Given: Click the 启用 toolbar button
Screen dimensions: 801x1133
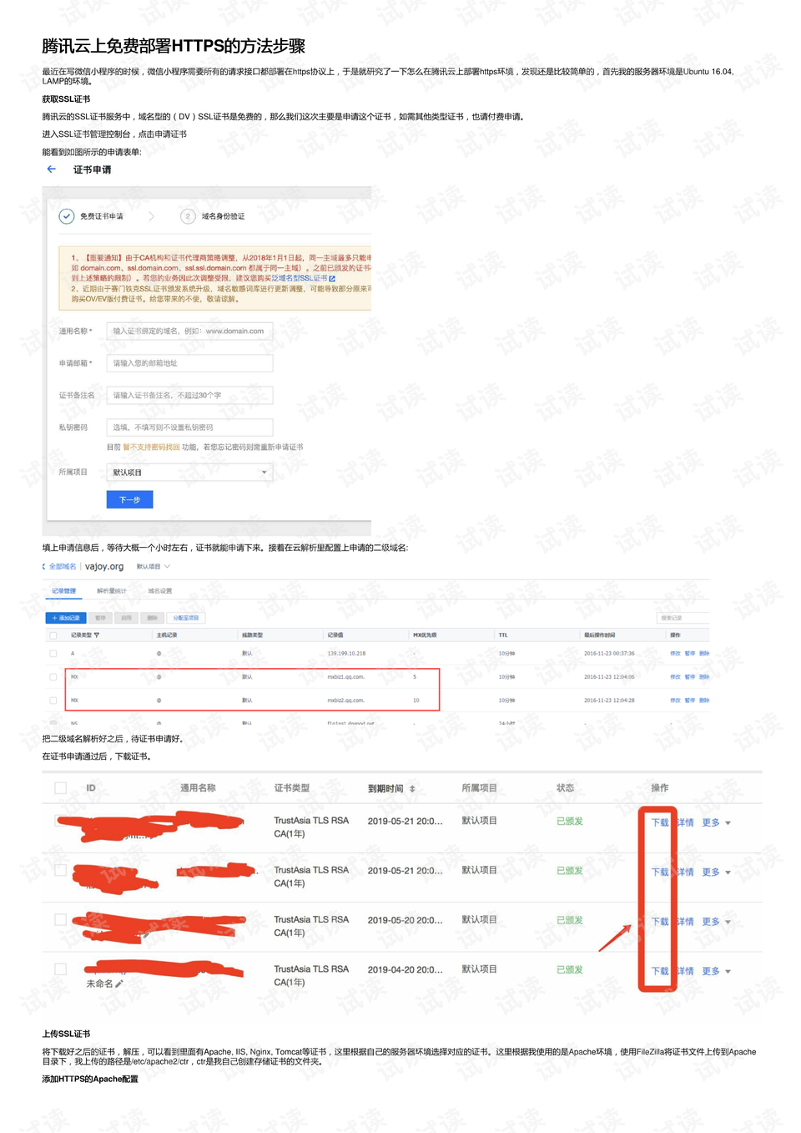Looking at the screenshot, I should coord(126,618).
